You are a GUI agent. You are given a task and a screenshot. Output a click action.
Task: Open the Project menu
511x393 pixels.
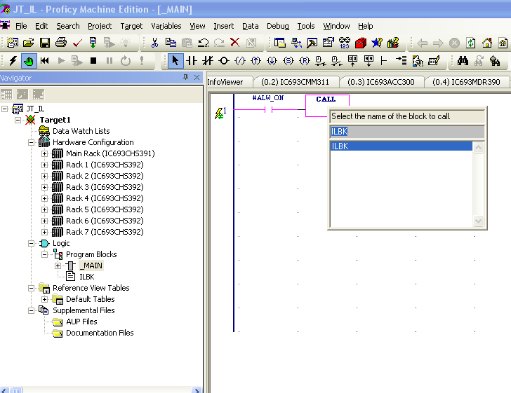(100, 26)
